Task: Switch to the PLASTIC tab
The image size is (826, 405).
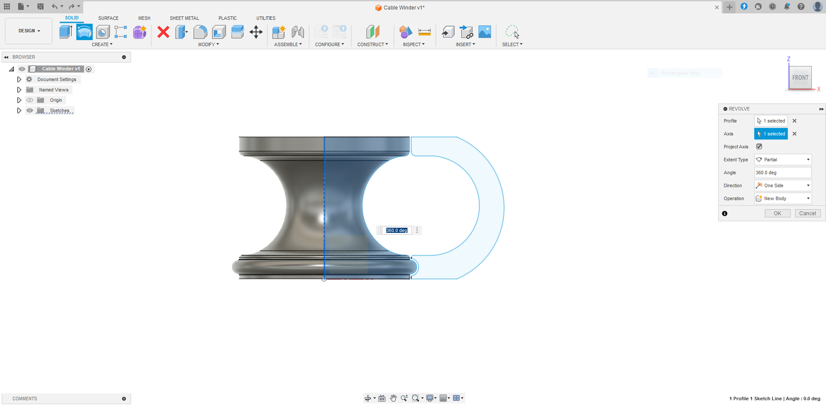Action: (x=228, y=18)
